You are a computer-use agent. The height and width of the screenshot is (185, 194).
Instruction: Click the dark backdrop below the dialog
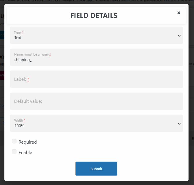click(x=97, y=183)
